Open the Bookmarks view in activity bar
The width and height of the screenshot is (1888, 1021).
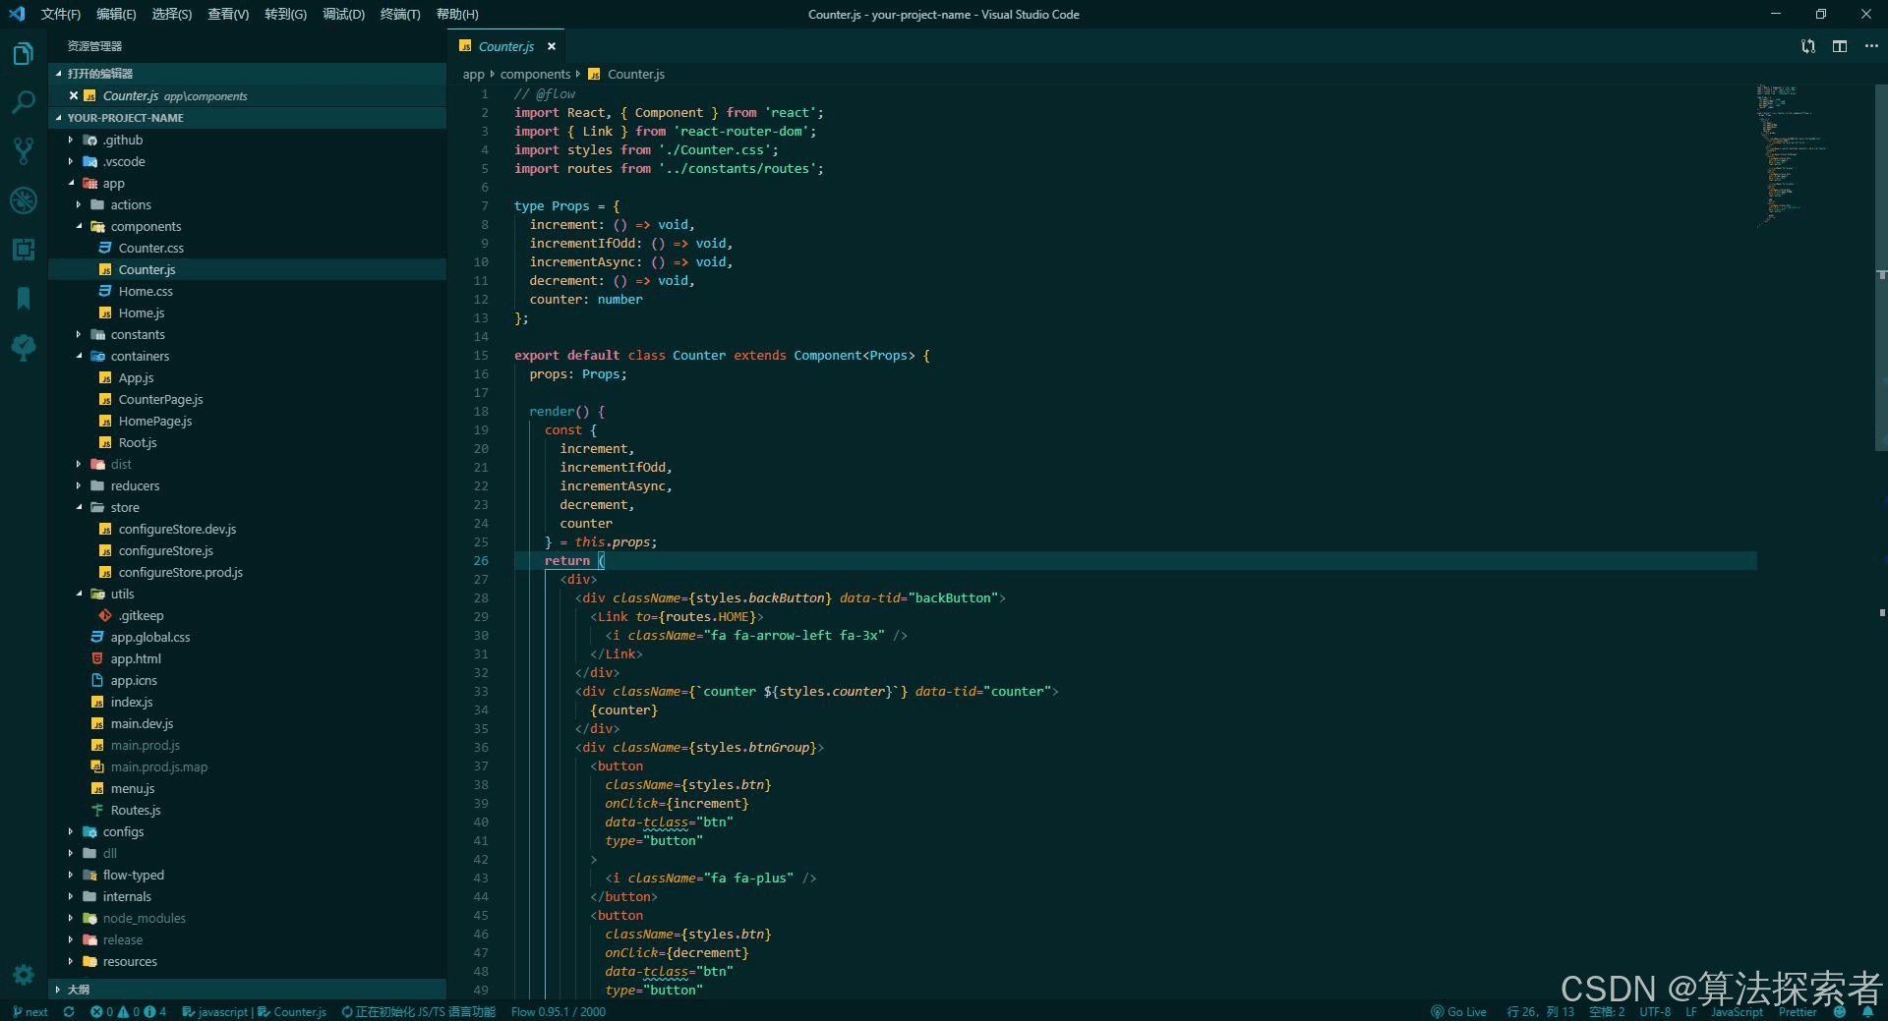(24, 298)
